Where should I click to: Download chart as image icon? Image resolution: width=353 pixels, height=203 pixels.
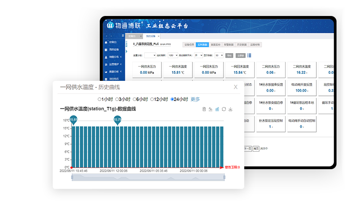230,109
